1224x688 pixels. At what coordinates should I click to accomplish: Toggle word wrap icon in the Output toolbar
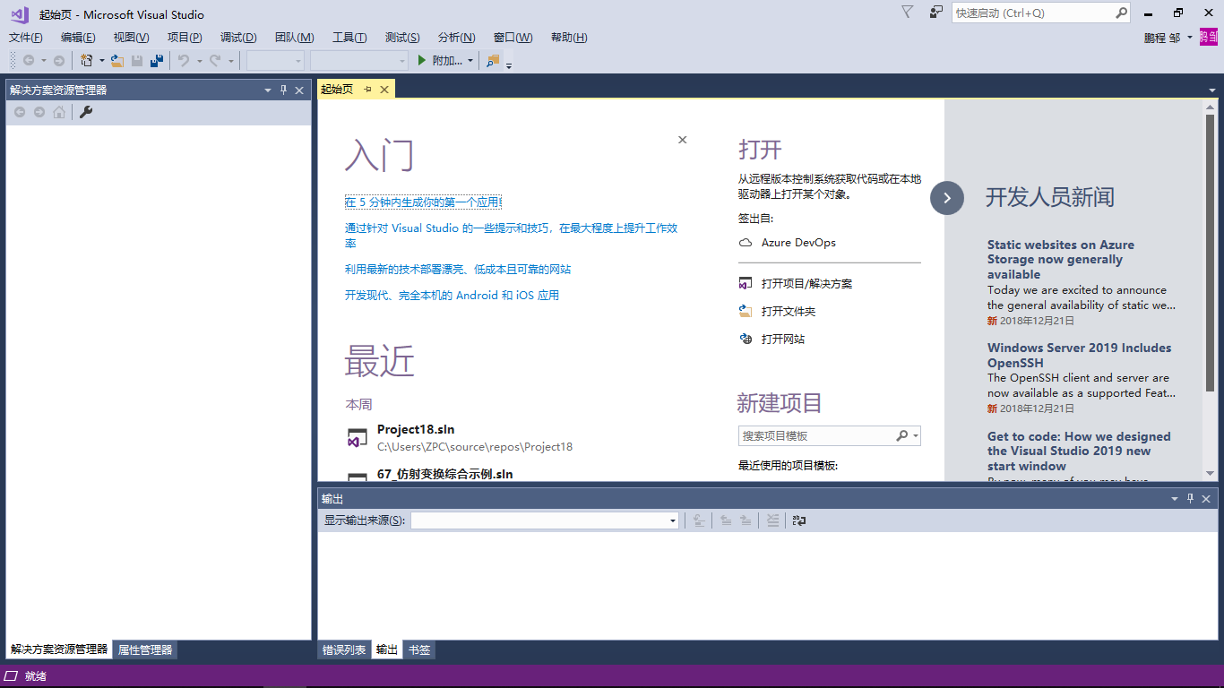coord(797,520)
